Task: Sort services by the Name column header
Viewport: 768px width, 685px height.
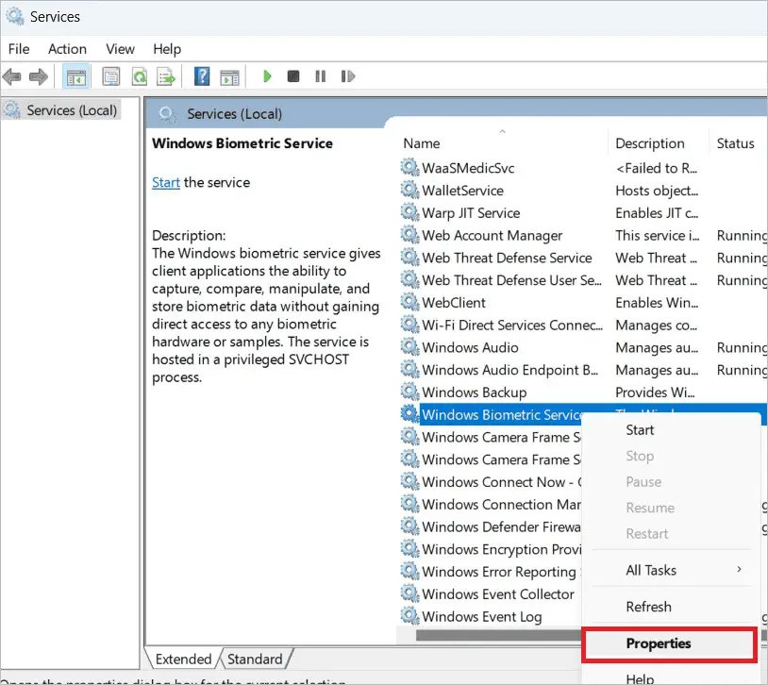Action: click(503, 143)
